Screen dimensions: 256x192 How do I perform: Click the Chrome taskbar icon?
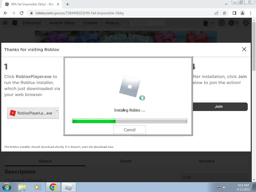pyautogui.click(x=53, y=187)
